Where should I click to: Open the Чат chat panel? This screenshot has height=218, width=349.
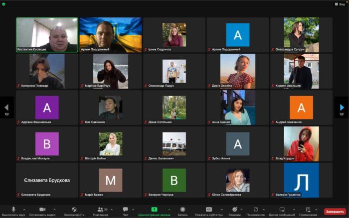click(x=125, y=211)
